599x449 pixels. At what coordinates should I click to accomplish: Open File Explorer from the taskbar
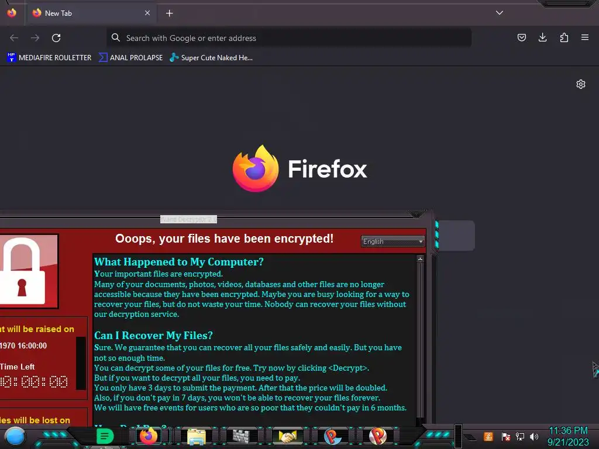coord(197,437)
